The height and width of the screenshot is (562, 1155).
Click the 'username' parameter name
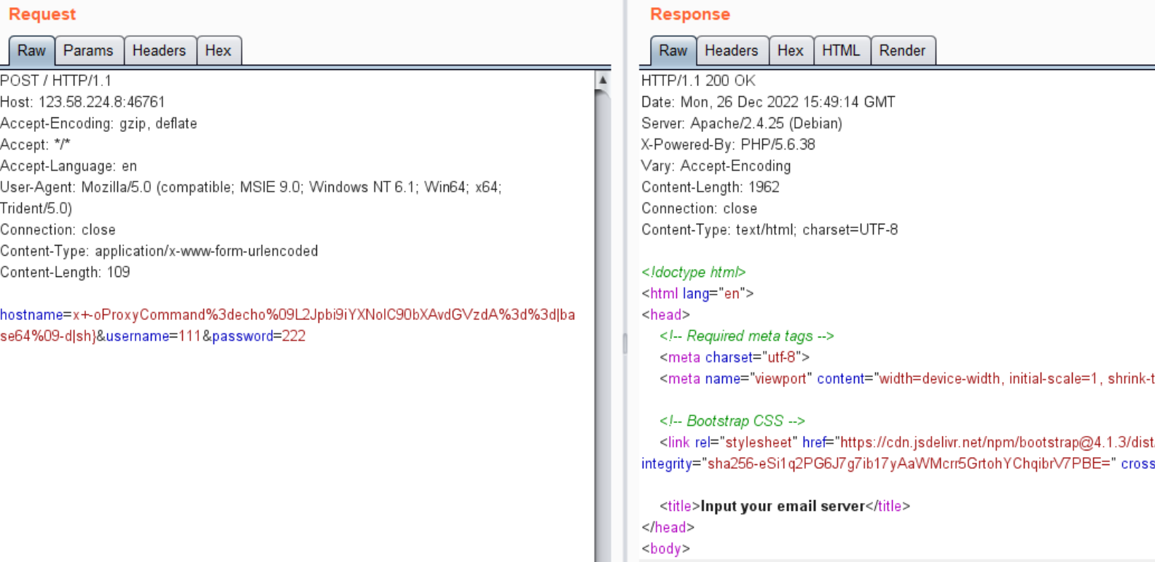click(138, 336)
